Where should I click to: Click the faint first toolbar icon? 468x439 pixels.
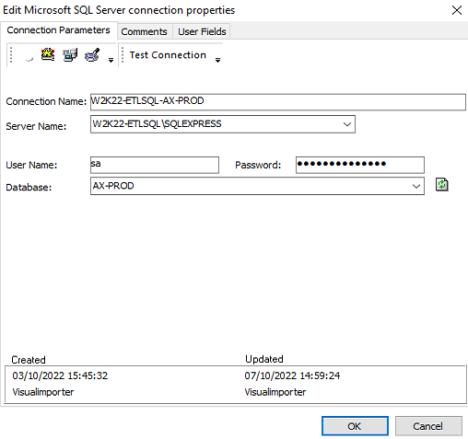29,58
